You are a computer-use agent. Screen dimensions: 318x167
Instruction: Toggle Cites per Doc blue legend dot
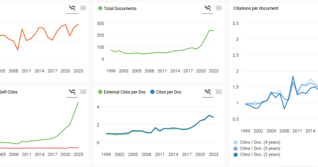click(x=152, y=92)
